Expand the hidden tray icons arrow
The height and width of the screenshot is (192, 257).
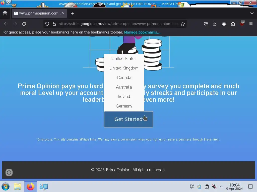pos(221,186)
